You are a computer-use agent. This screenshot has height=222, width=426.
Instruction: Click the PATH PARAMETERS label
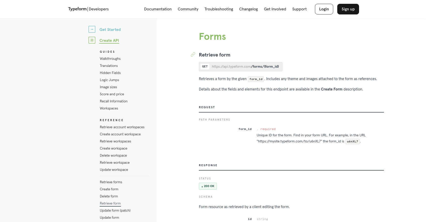[x=215, y=120]
